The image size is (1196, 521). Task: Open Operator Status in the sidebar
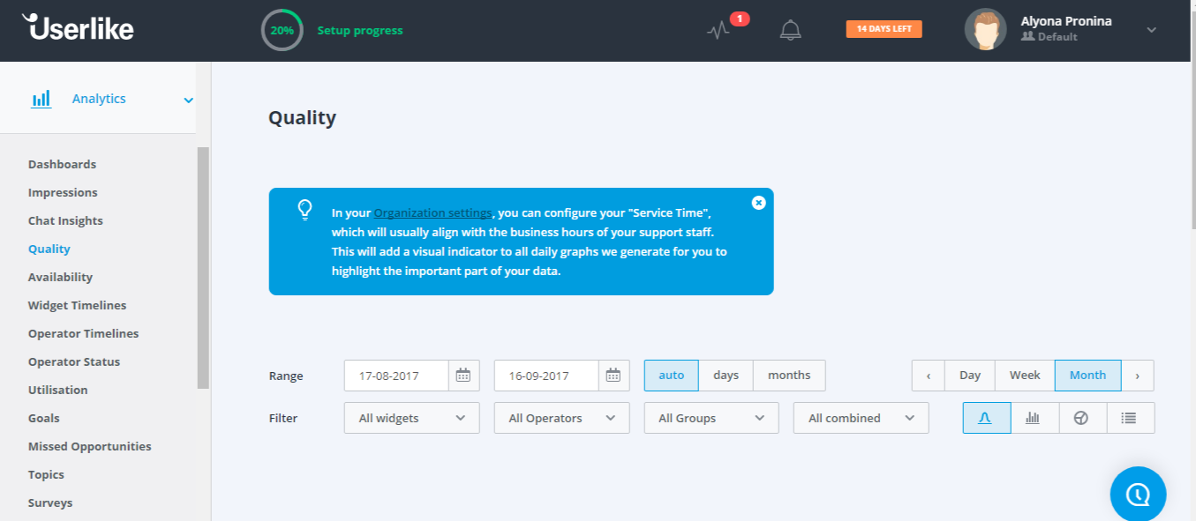coord(74,362)
